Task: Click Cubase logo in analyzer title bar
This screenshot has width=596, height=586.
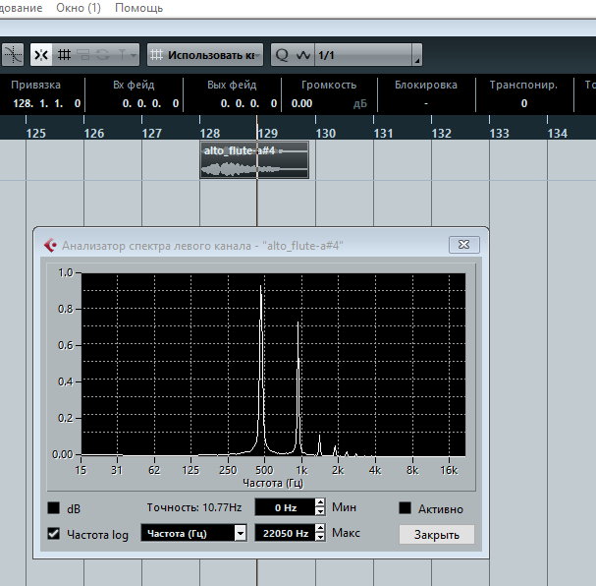Action: point(50,245)
